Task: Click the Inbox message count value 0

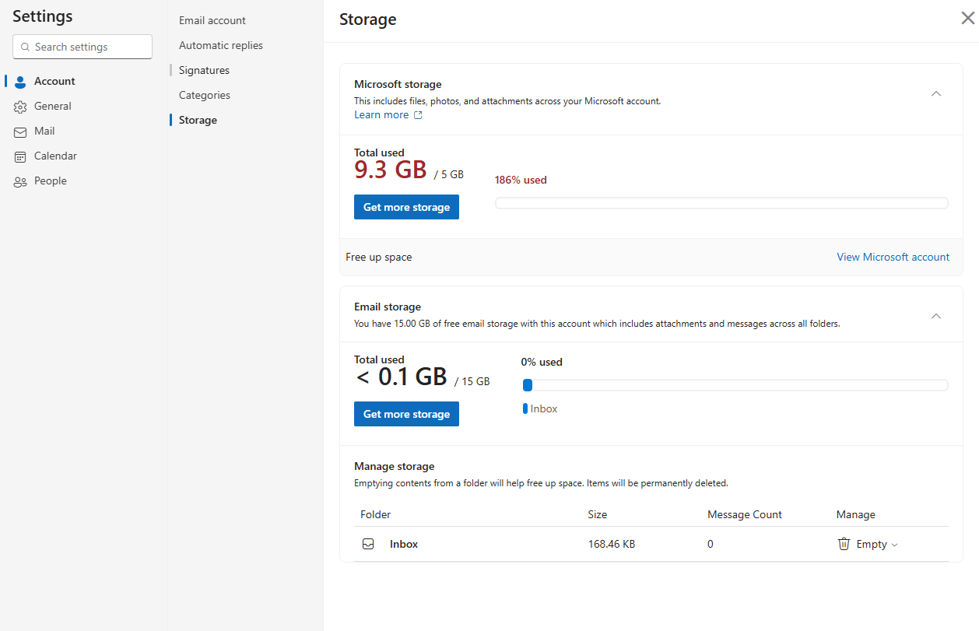Action: [x=711, y=544]
